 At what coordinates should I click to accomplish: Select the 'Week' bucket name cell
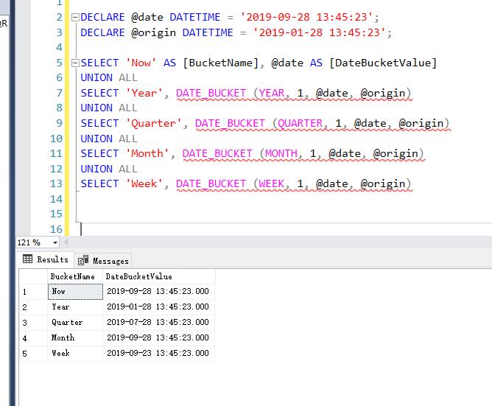(75, 353)
